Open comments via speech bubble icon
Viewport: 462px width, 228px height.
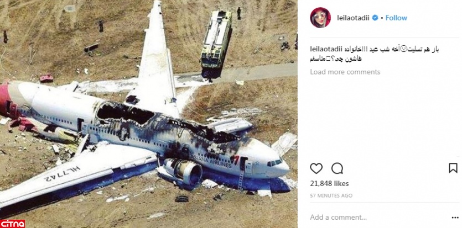point(337,168)
